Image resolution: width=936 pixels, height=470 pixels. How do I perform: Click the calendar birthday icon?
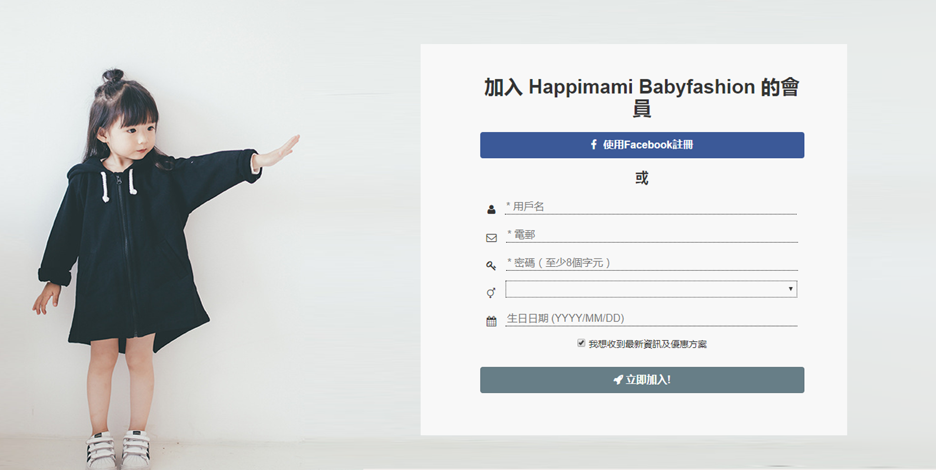[x=491, y=321]
